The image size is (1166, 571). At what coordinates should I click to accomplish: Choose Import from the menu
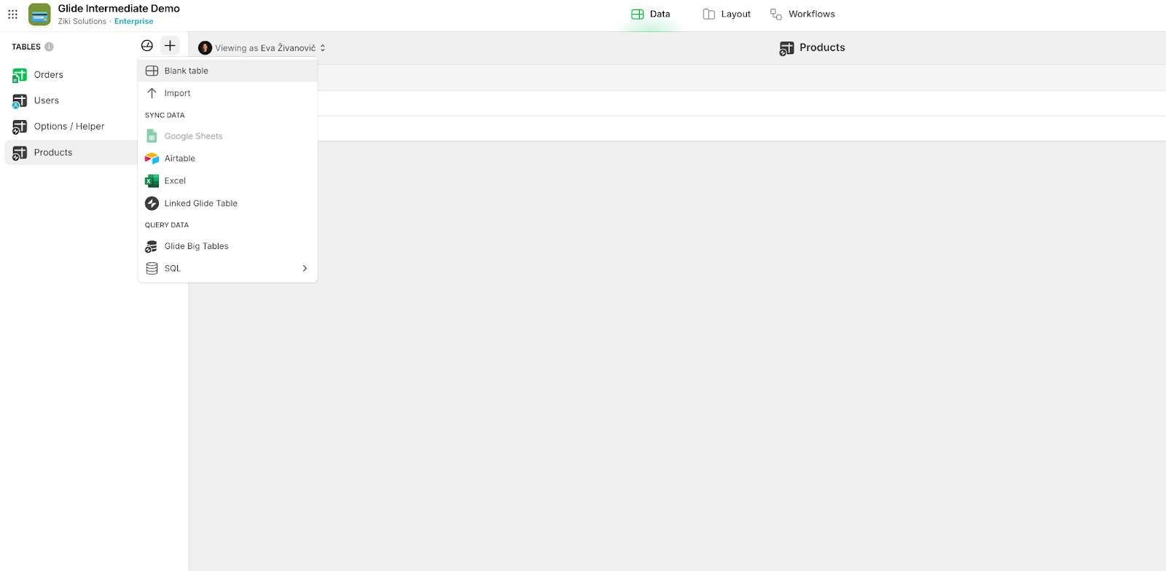pos(227,93)
